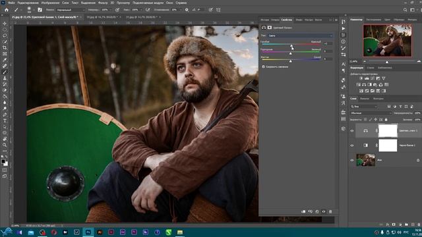Delete adjustment layer trash icon in Properties
The width and height of the screenshot is (422, 237).
330,211
